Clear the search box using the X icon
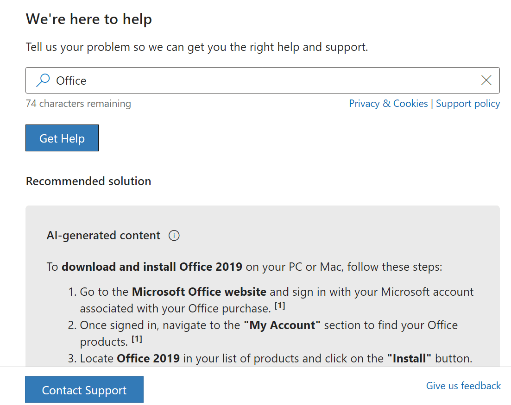Viewport: 511px width, 405px height. coord(486,80)
